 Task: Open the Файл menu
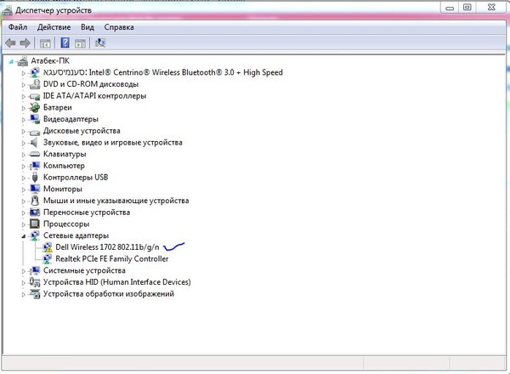(x=18, y=27)
